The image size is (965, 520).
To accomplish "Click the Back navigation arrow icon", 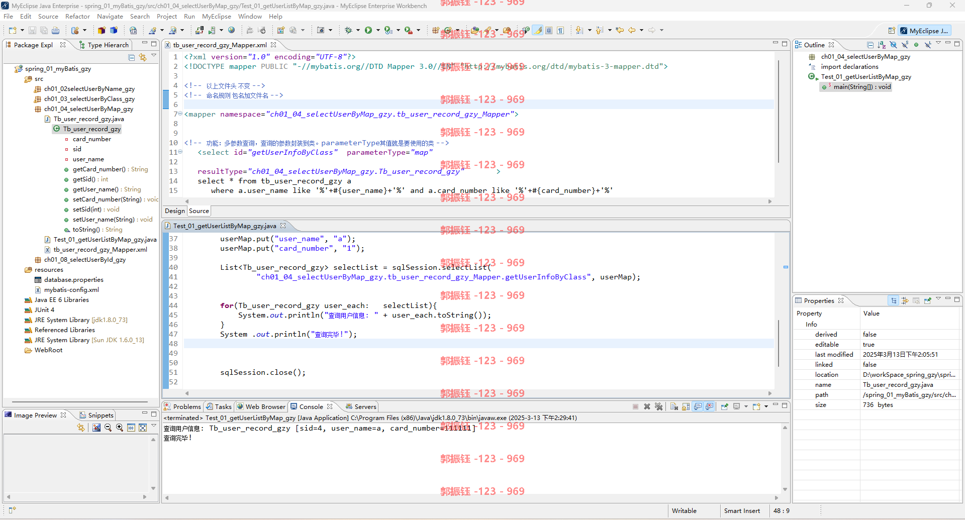I will (632, 30).
